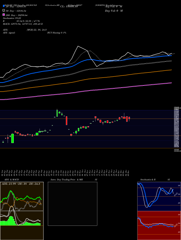Viewport: 181px width, 240px height.
Task: Click inside the empty intraday price chart box
Action: click(x=72, y=204)
